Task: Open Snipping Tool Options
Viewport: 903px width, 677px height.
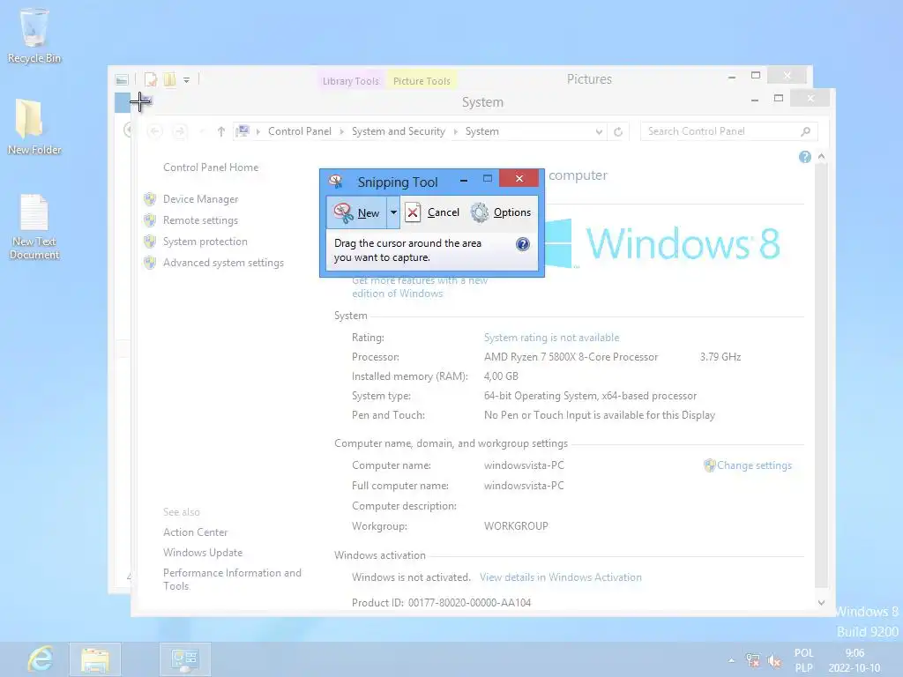Action: (x=501, y=212)
